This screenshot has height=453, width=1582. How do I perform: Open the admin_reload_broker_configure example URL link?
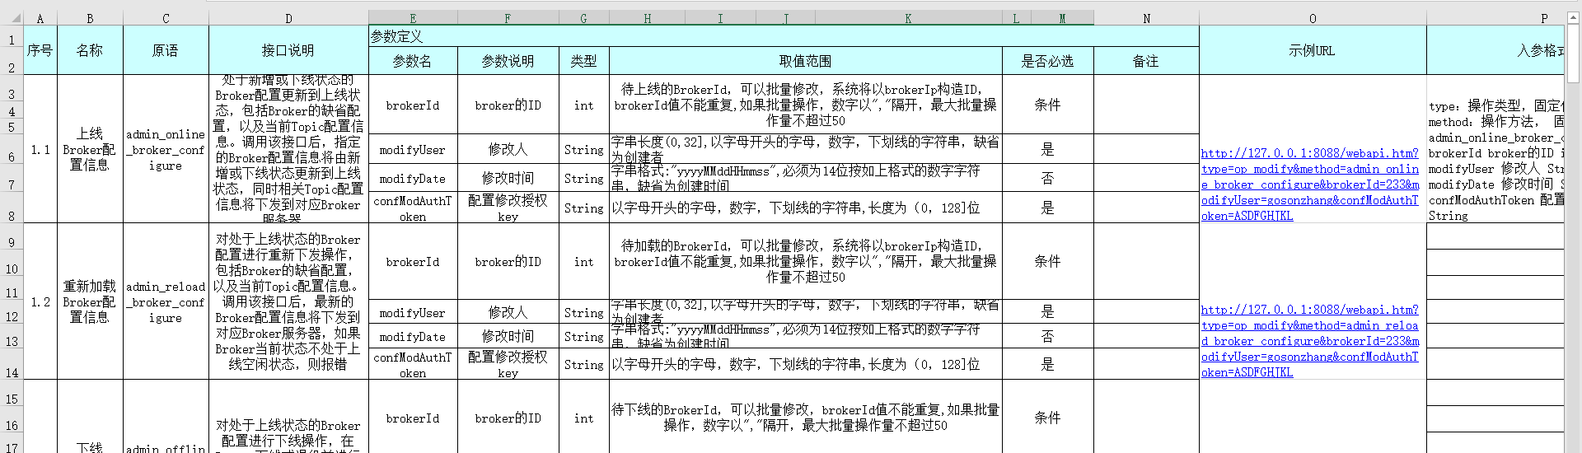click(1309, 341)
